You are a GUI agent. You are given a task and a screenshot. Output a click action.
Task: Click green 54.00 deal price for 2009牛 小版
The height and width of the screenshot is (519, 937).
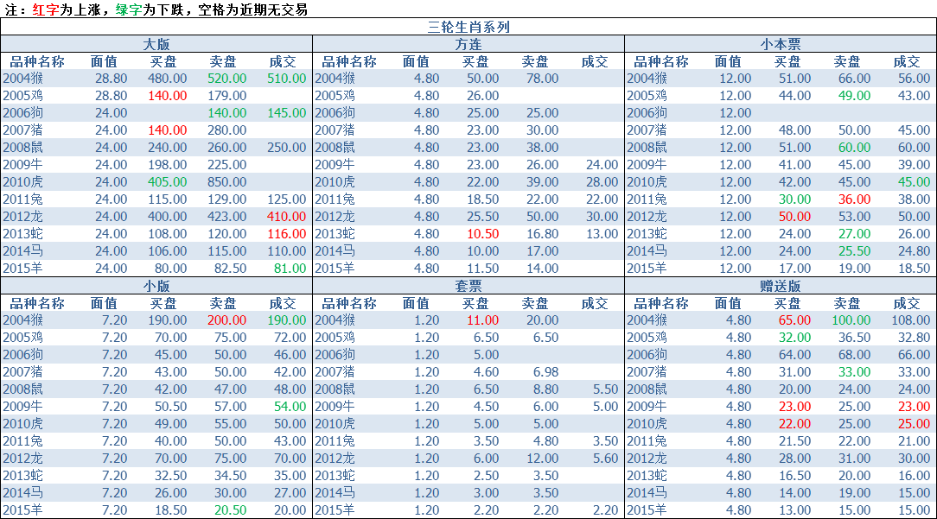(x=290, y=407)
